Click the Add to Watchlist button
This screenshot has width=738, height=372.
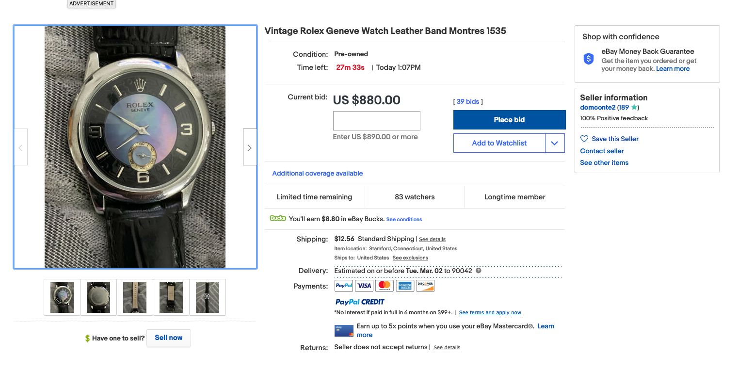click(499, 143)
